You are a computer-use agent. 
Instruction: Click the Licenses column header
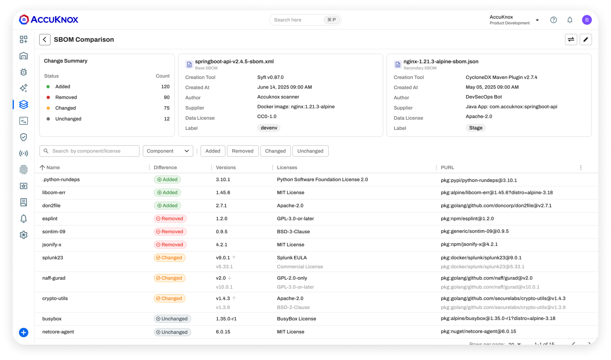pyautogui.click(x=287, y=167)
